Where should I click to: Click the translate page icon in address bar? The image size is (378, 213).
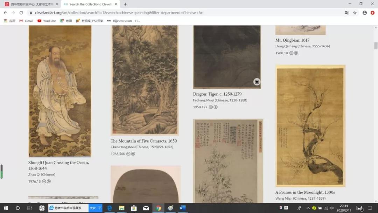pos(346,13)
